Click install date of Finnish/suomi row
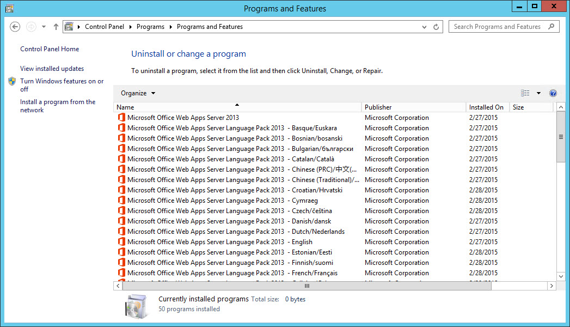Screen dimensions: 570x327 point(483,263)
